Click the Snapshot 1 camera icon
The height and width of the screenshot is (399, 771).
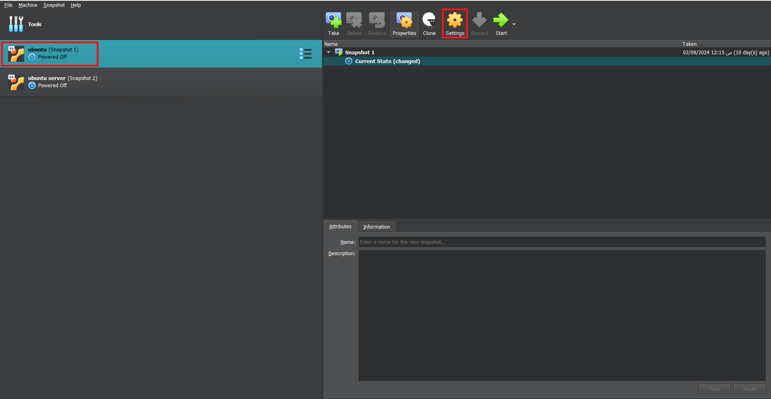click(x=339, y=52)
